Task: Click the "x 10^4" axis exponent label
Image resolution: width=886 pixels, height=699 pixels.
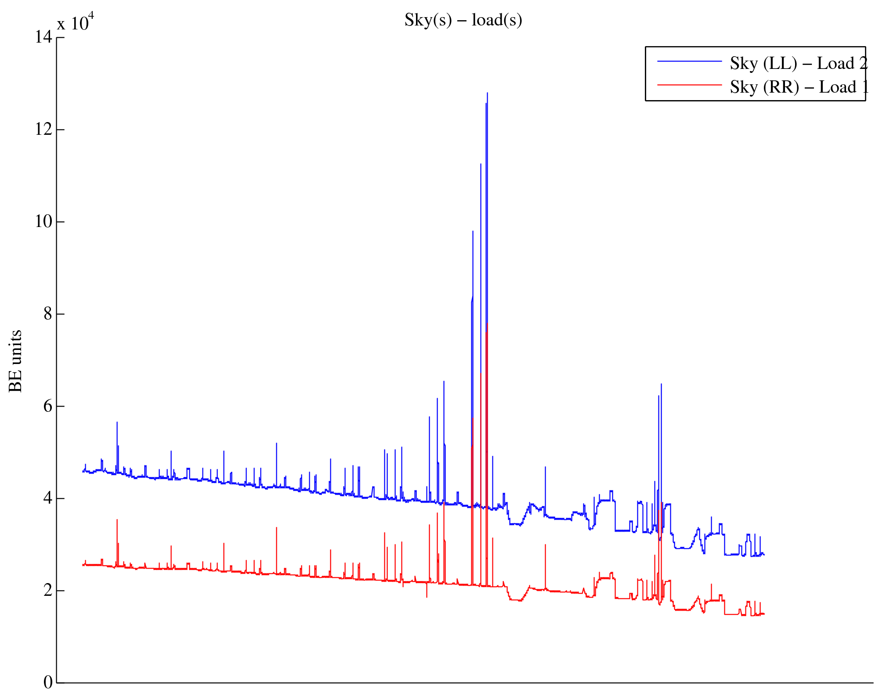Action: coord(75,22)
